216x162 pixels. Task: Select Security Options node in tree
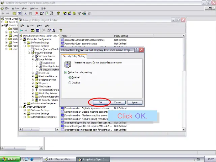[51, 70]
